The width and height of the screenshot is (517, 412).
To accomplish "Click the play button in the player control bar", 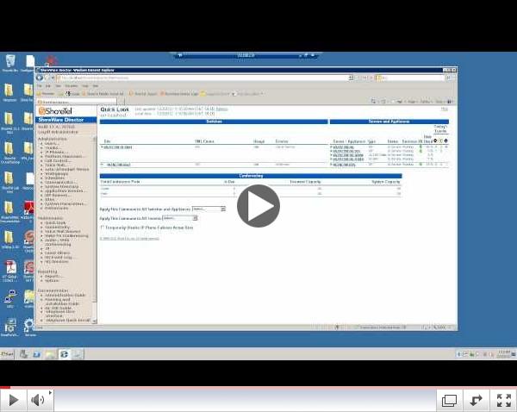I will (13, 400).
